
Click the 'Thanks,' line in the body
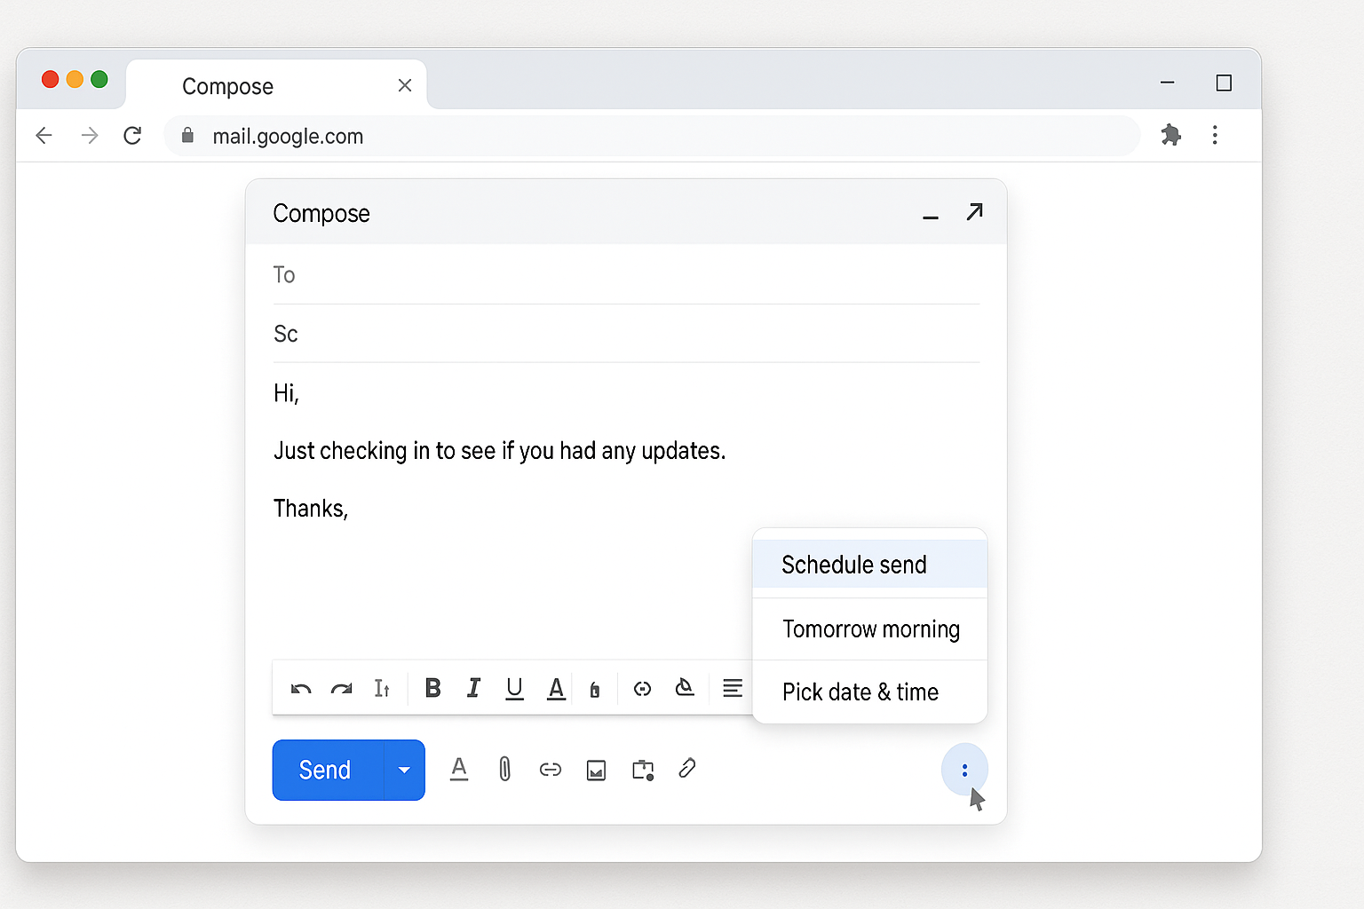311,509
